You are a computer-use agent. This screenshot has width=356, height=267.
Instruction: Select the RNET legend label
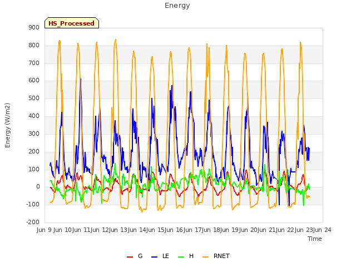click(x=221, y=256)
